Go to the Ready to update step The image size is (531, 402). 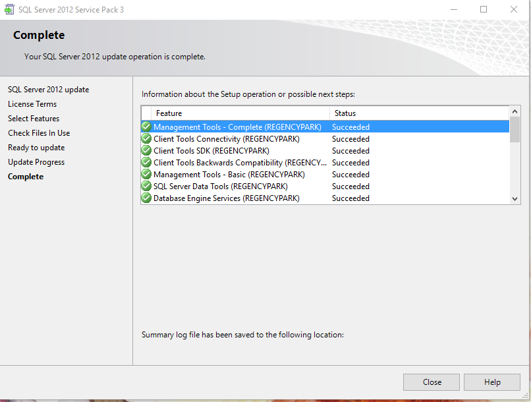click(36, 147)
